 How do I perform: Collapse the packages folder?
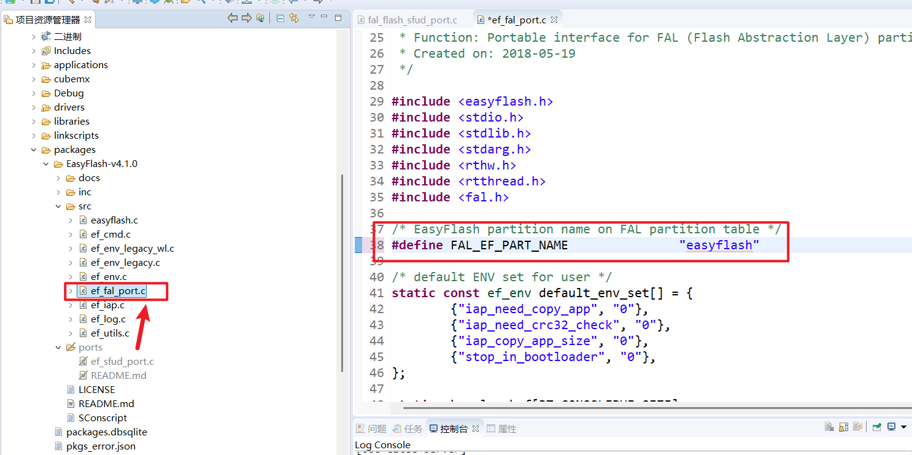[x=34, y=150]
